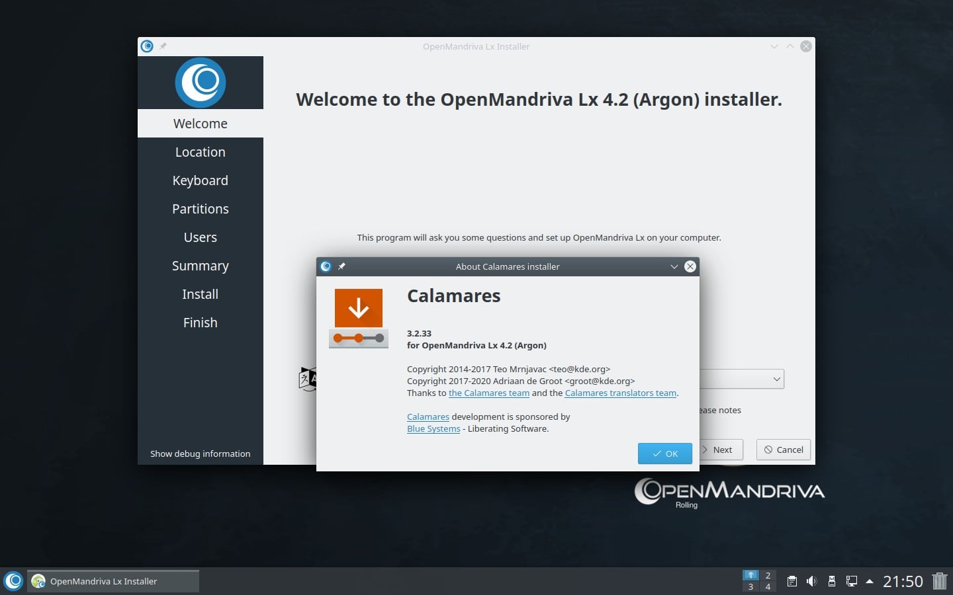The image size is (953, 595).
Task: Close the OpenMandriva Lx Installer window
Action: (x=806, y=46)
